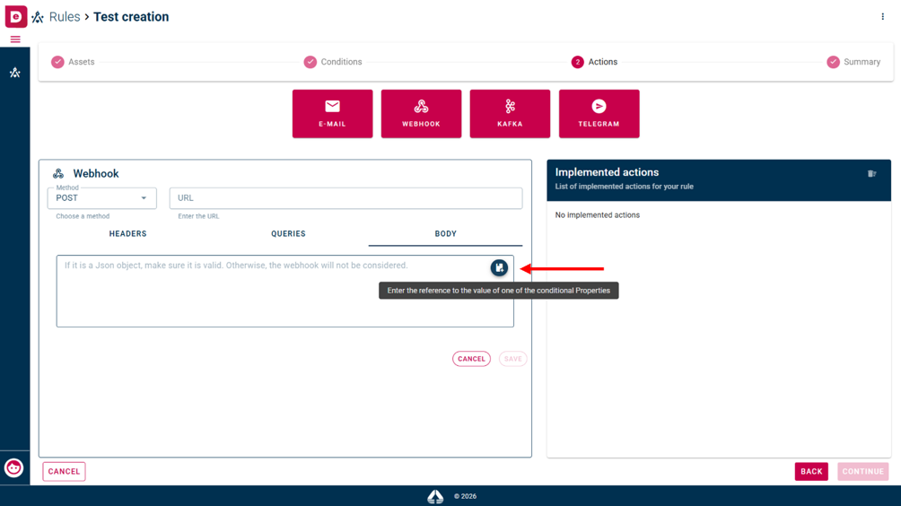Add a TELEGRAM action
901x506 pixels.
click(599, 114)
